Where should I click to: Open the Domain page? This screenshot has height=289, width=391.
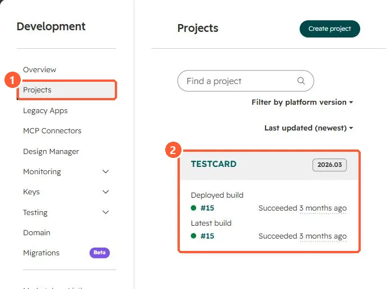[x=36, y=232]
